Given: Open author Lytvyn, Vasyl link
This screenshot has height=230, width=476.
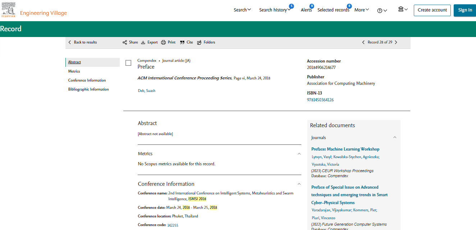Looking at the screenshot, I should [321, 157].
